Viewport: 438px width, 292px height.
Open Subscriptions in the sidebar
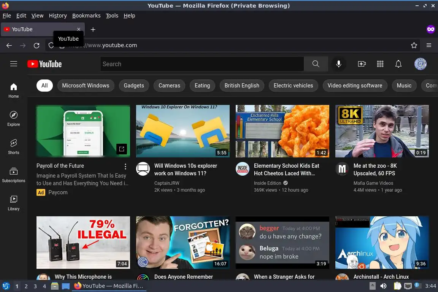tap(13, 175)
